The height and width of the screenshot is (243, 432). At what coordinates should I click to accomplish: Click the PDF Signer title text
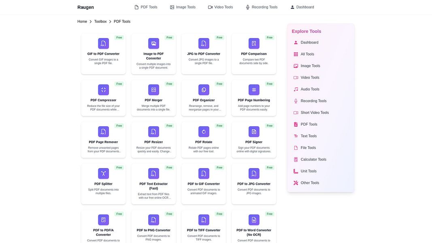click(x=254, y=142)
